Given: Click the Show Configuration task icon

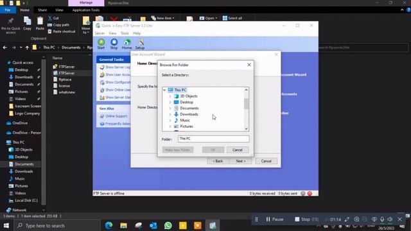Looking at the screenshot, I should point(102,82).
